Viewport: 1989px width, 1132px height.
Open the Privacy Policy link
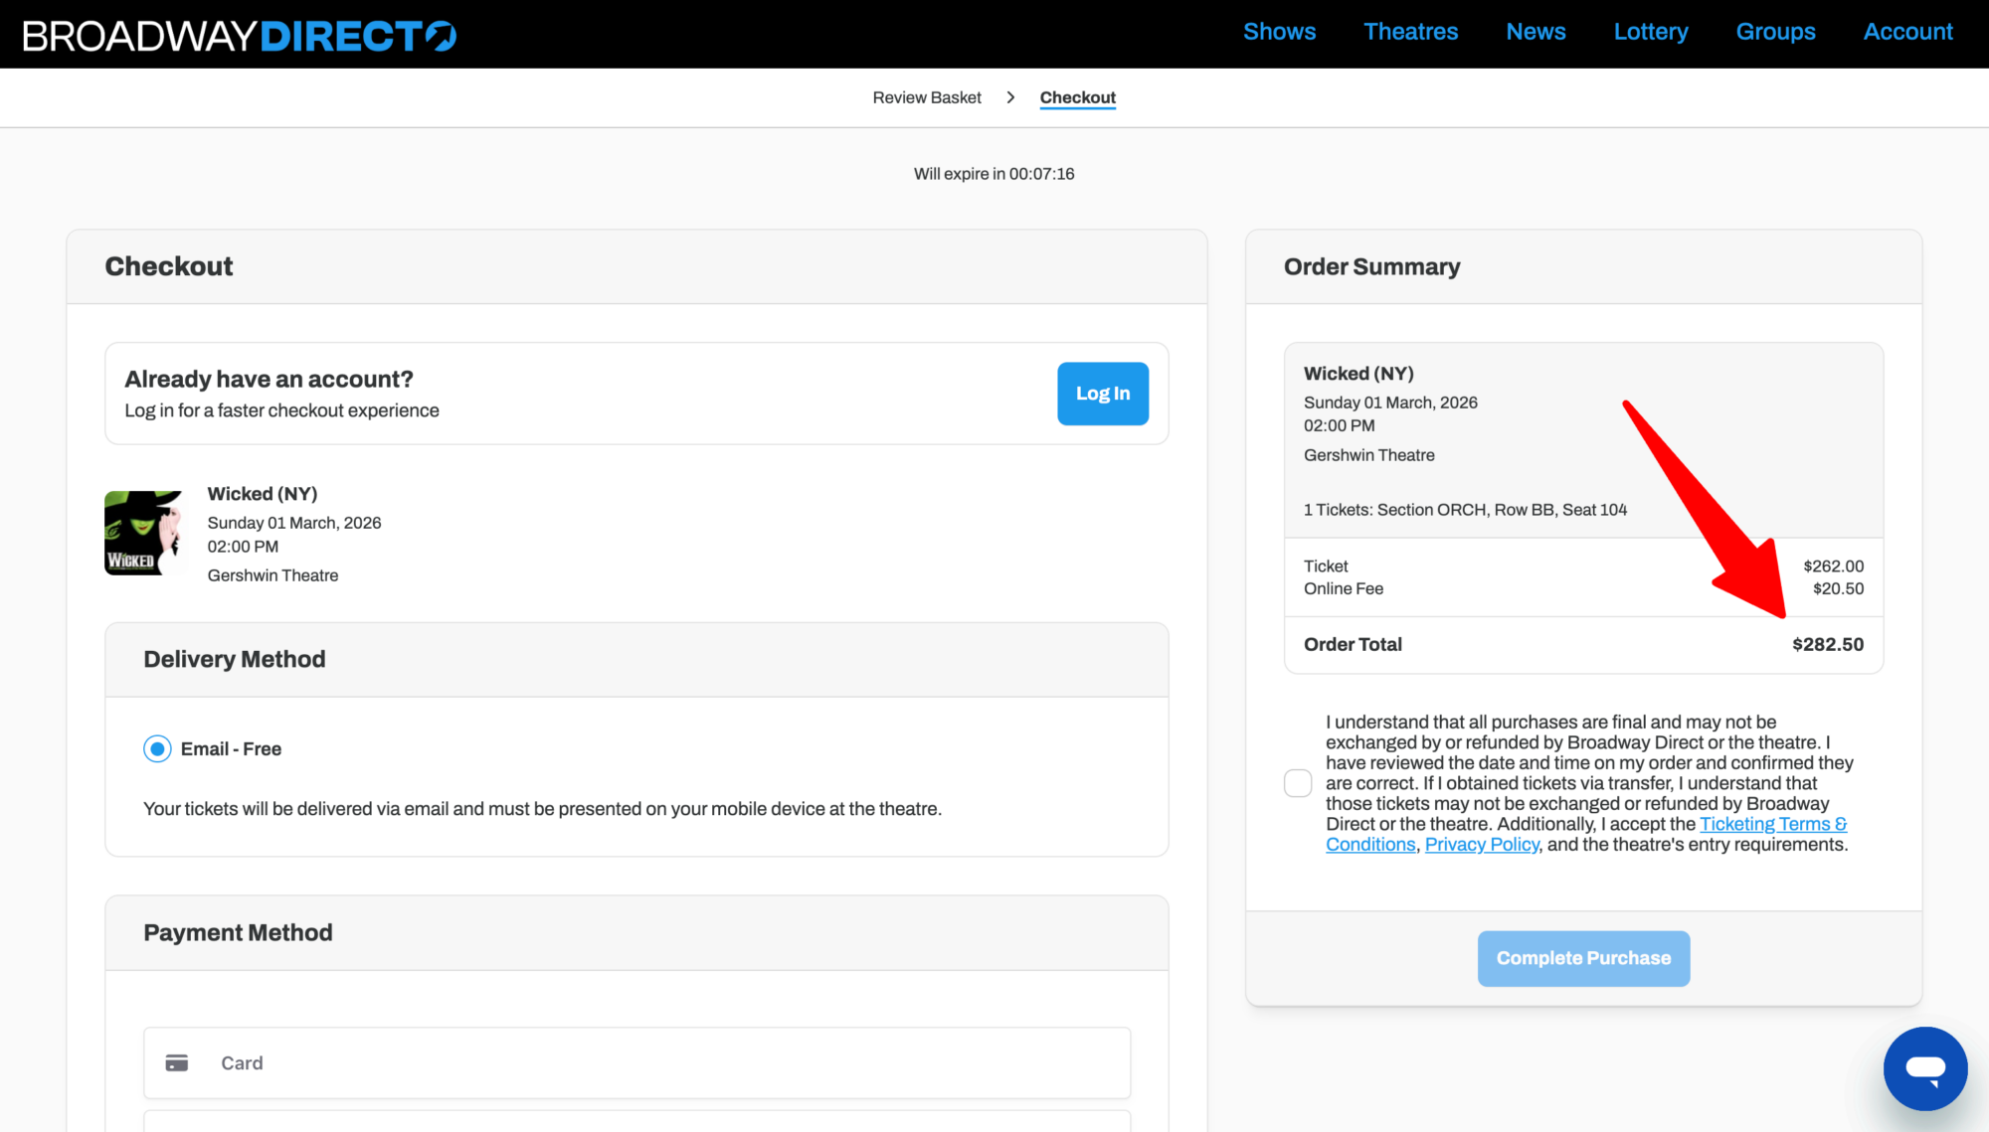point(1482,845)
